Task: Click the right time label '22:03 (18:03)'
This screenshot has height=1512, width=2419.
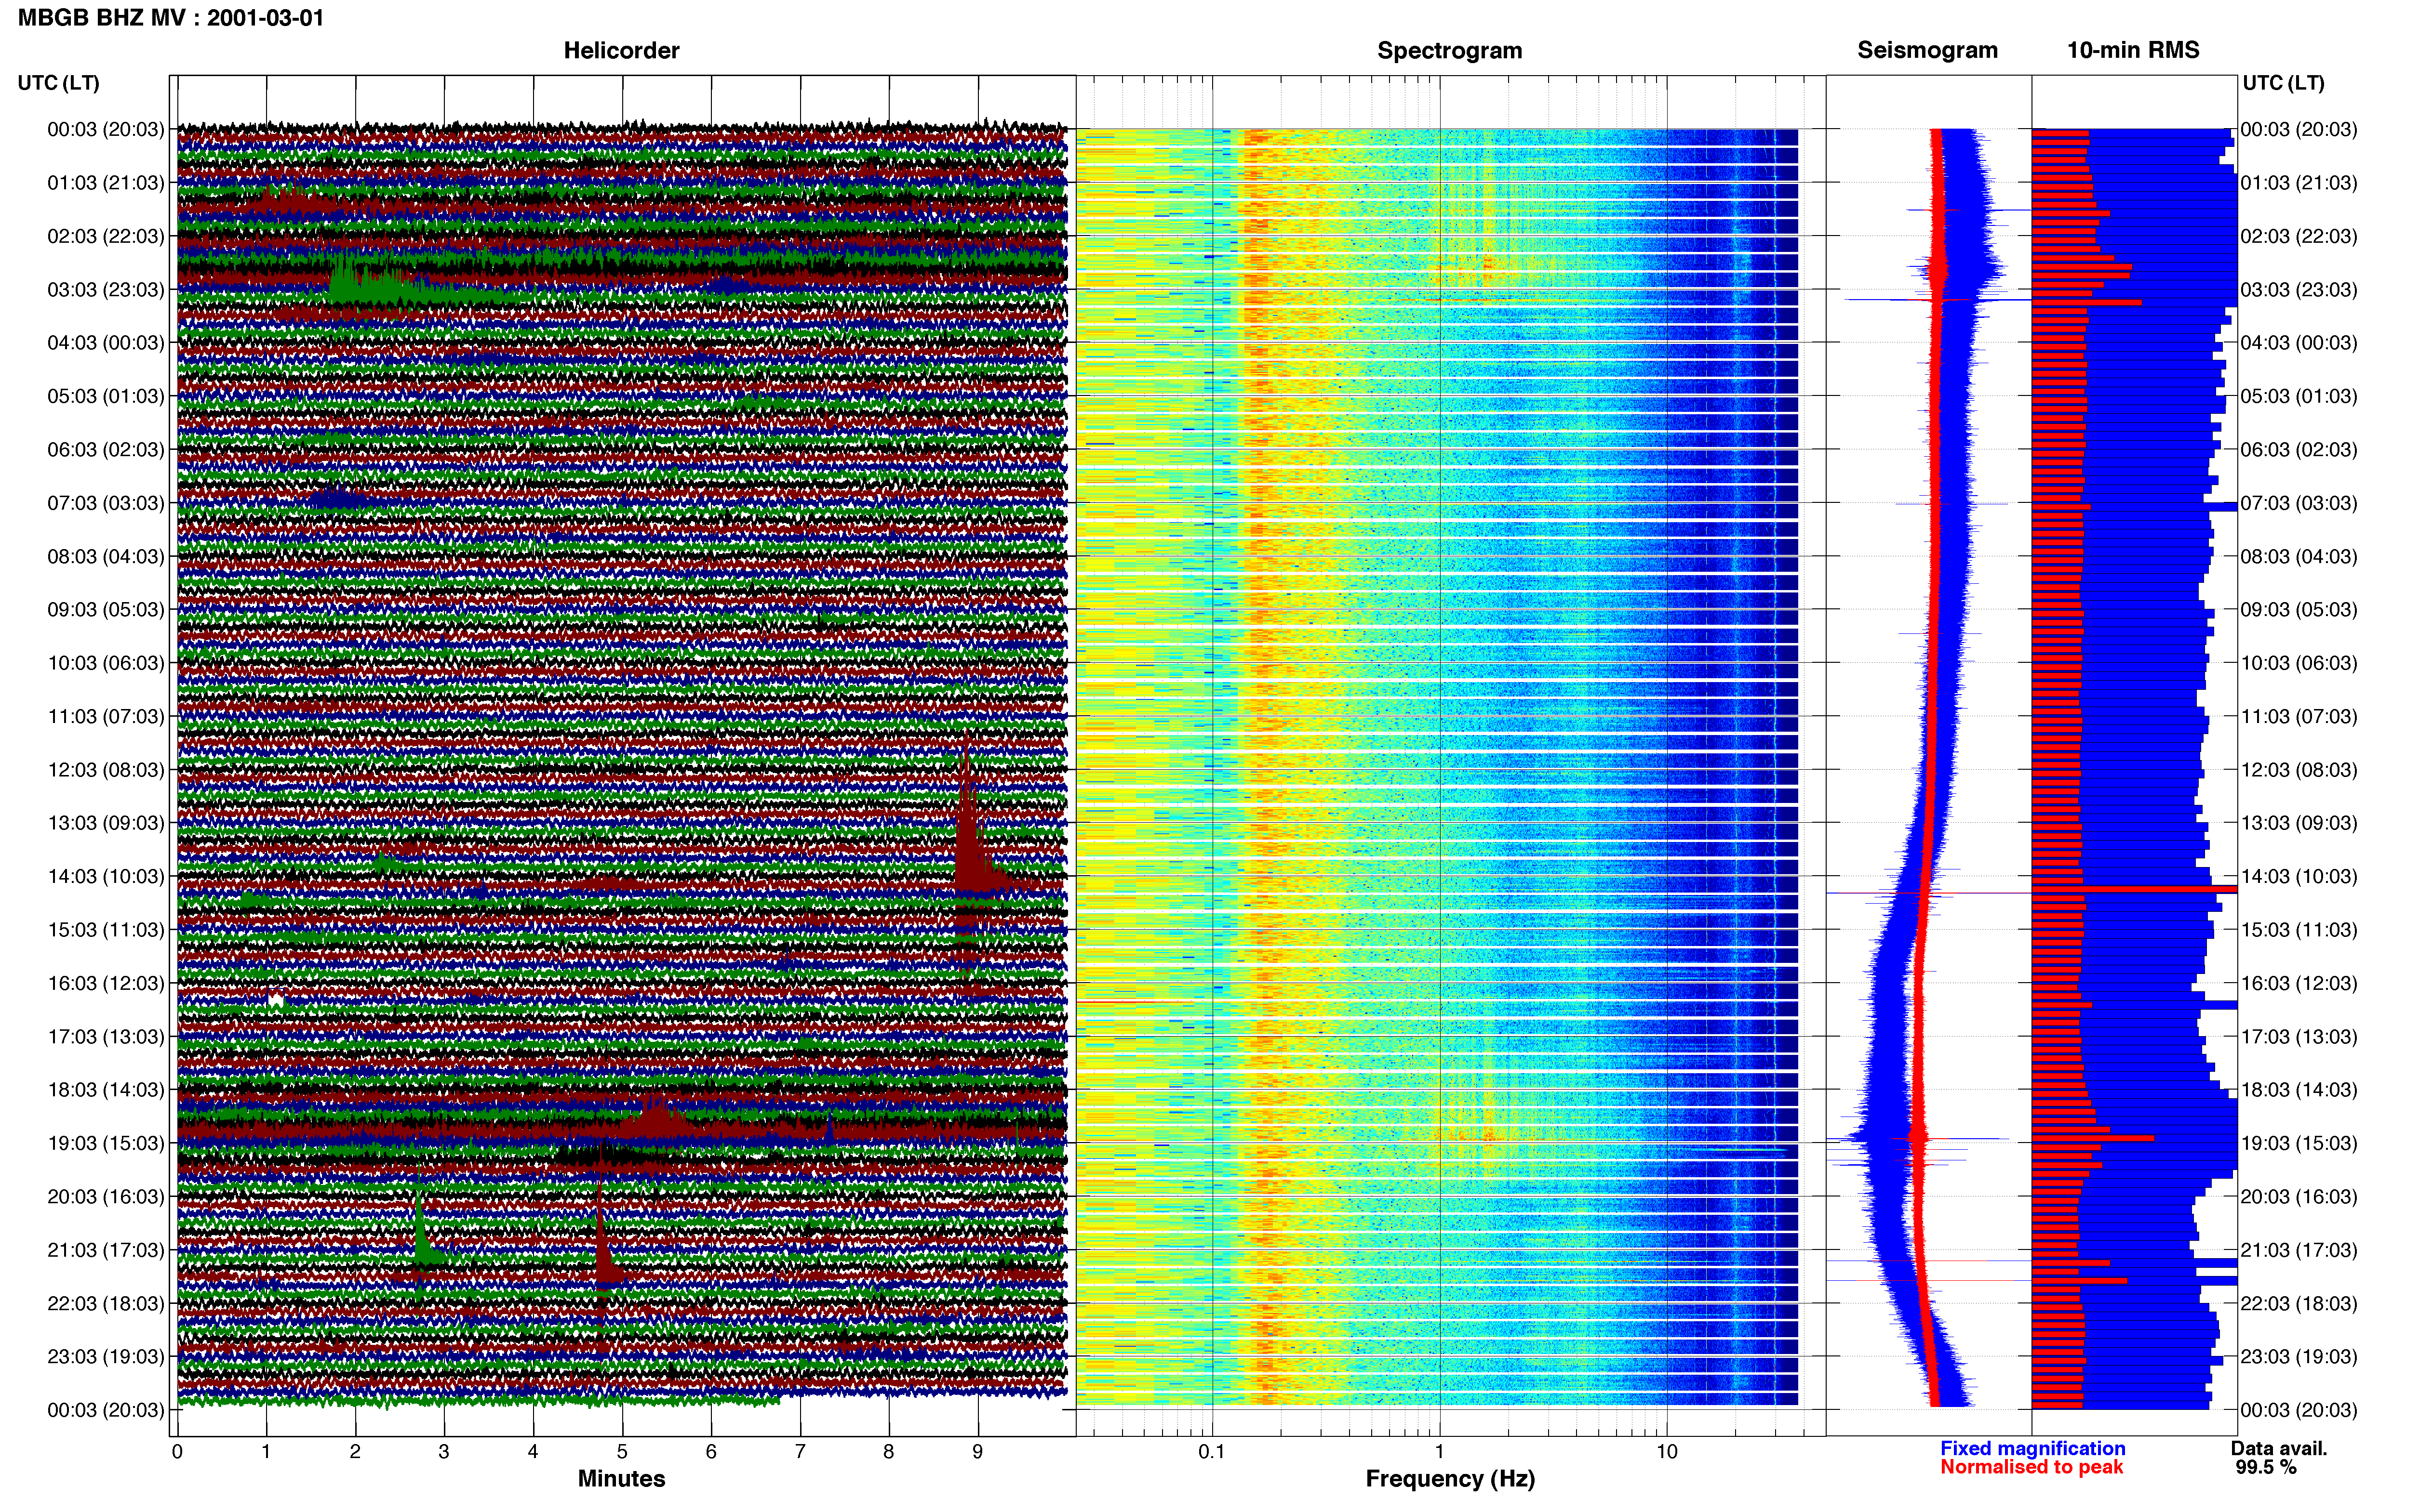Action: tap(2299, 1303)
